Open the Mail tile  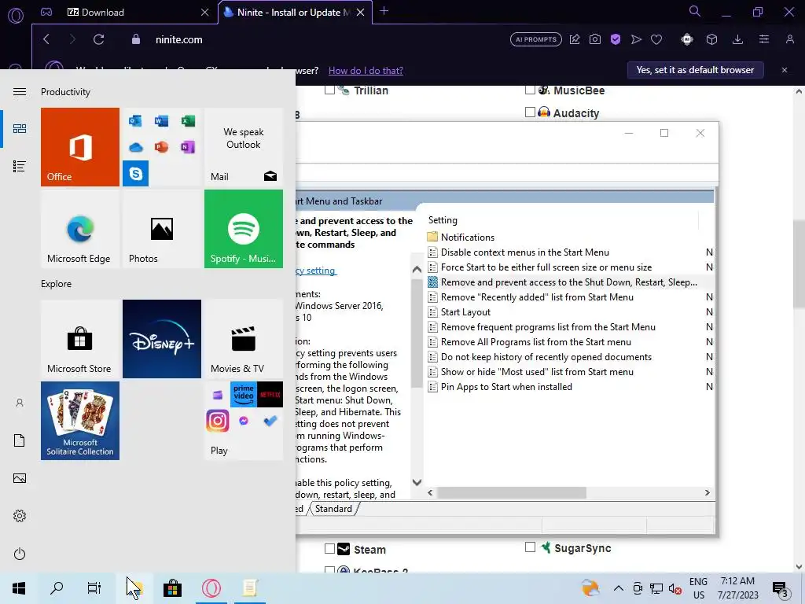(244, 147)
